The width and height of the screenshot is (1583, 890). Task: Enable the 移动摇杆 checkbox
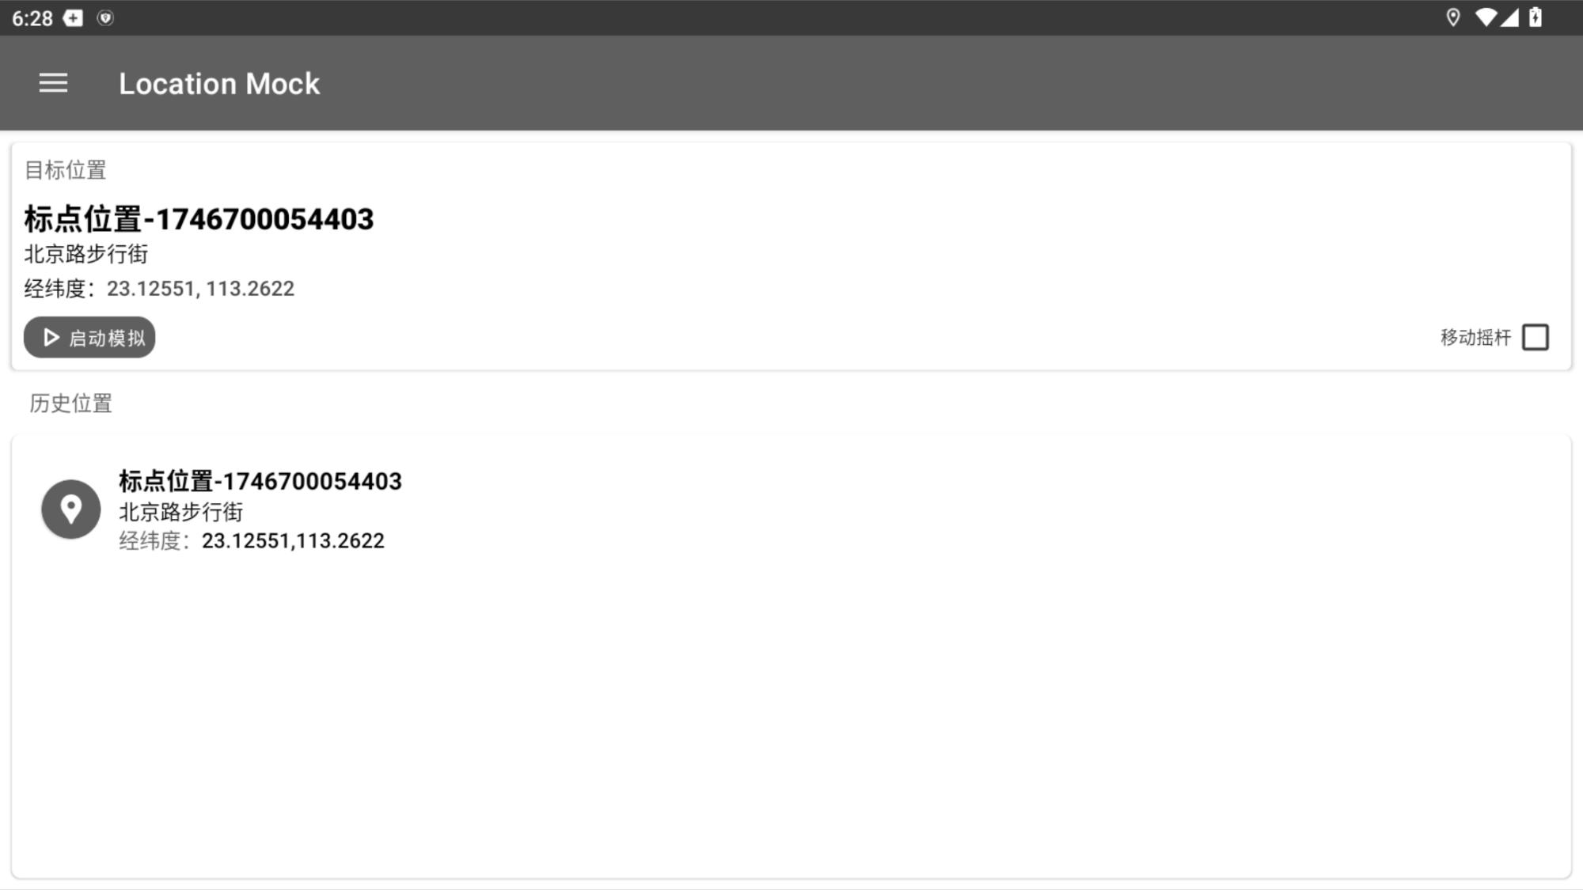point(1536,337)
